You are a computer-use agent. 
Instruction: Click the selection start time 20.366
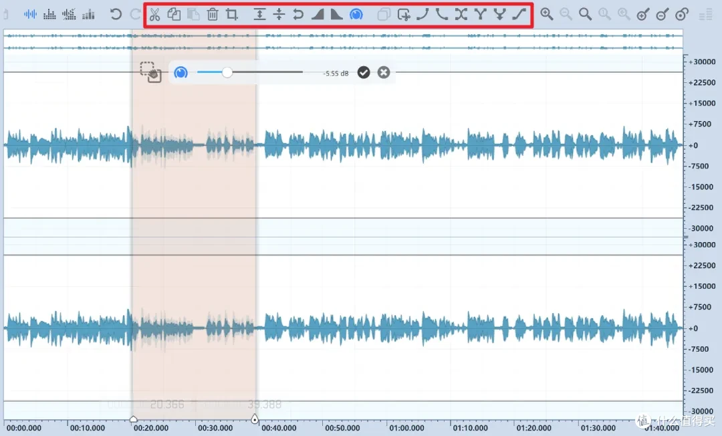pos(167,404)
